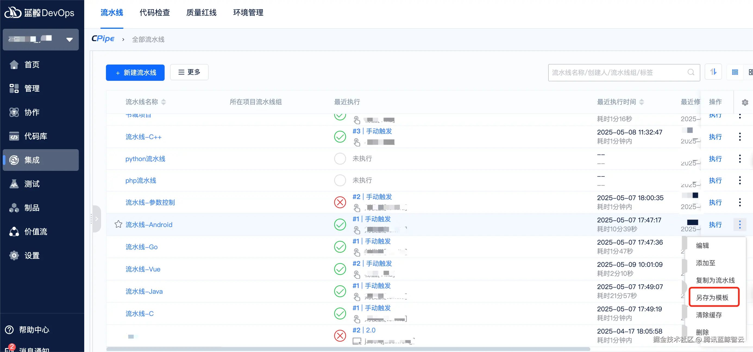The height and width of the screenshot is (352, 753).
Task: Switch to the 质量红线 tab
Action: coord(201,13)
